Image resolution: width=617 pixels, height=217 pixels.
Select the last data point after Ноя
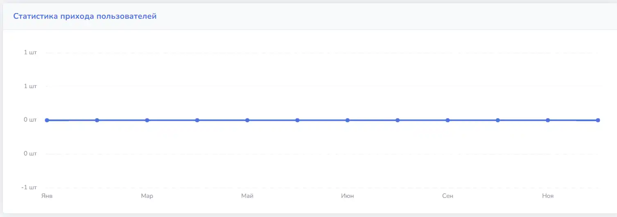coord(598,120)
